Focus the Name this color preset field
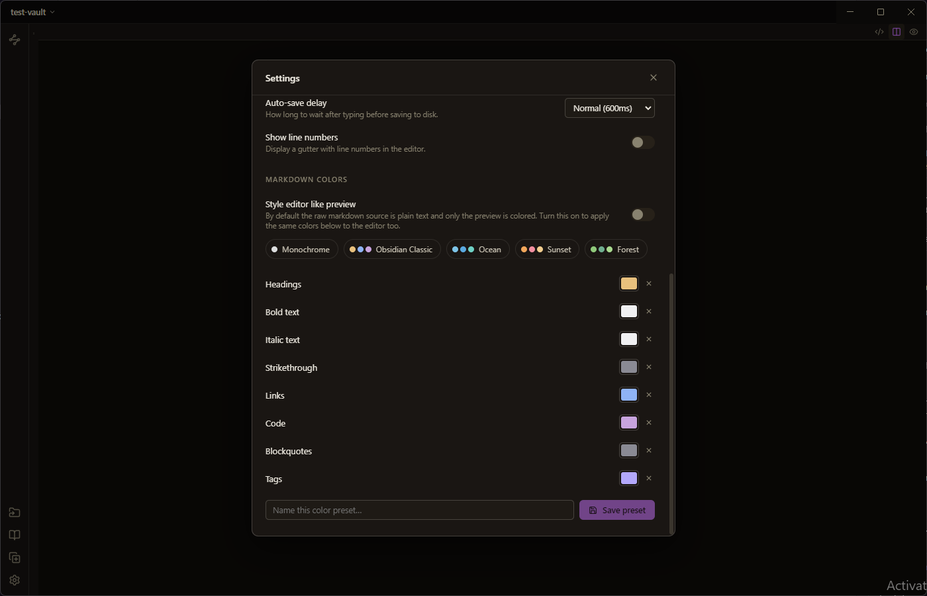 coord(420,510)
